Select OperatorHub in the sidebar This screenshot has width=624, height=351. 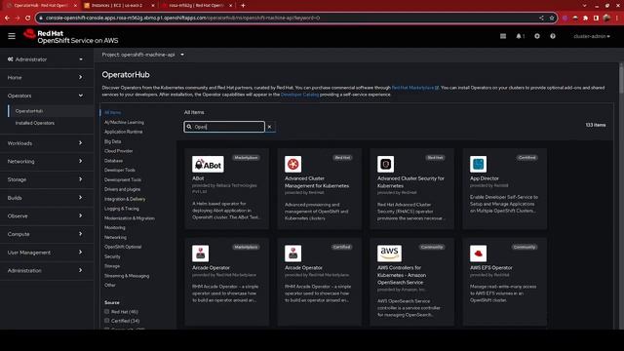(29, 111)
